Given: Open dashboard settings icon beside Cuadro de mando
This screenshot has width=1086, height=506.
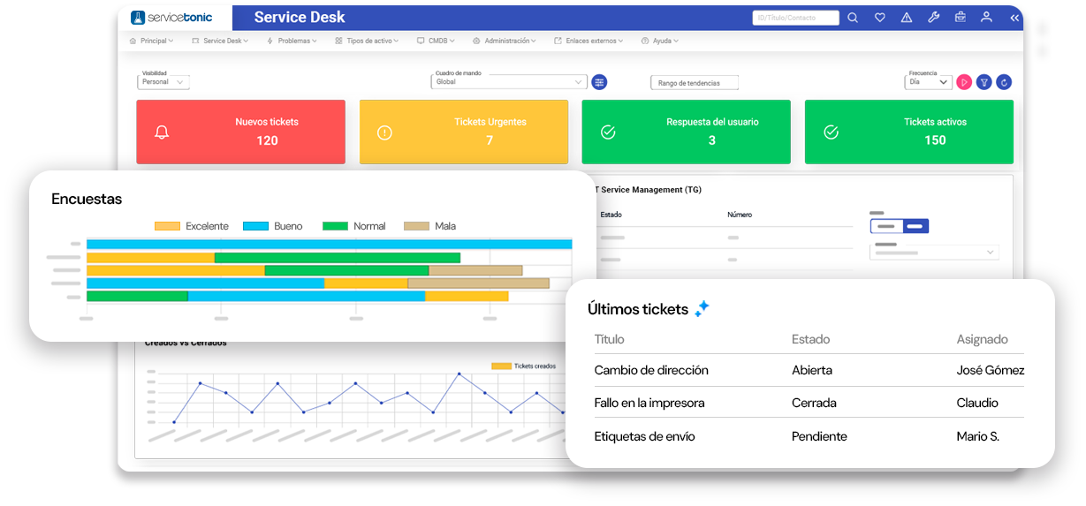Looking at the screenshot, I should coord(599,82).
